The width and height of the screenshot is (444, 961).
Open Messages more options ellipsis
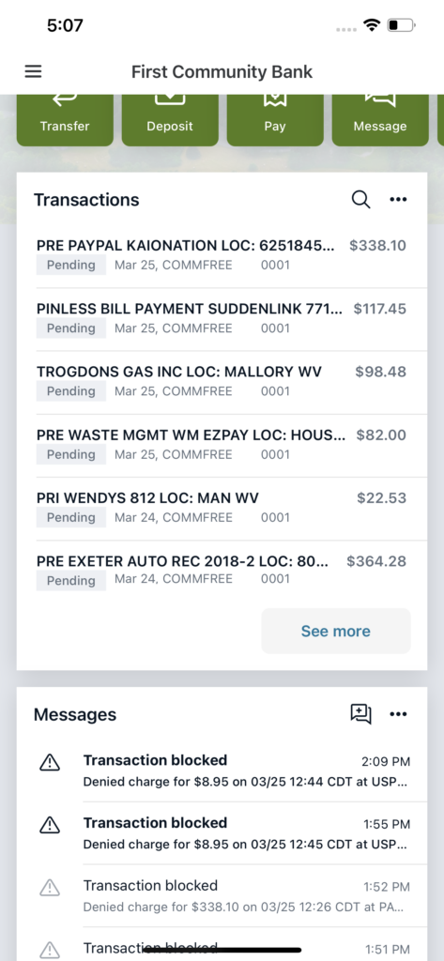[399, 714]
